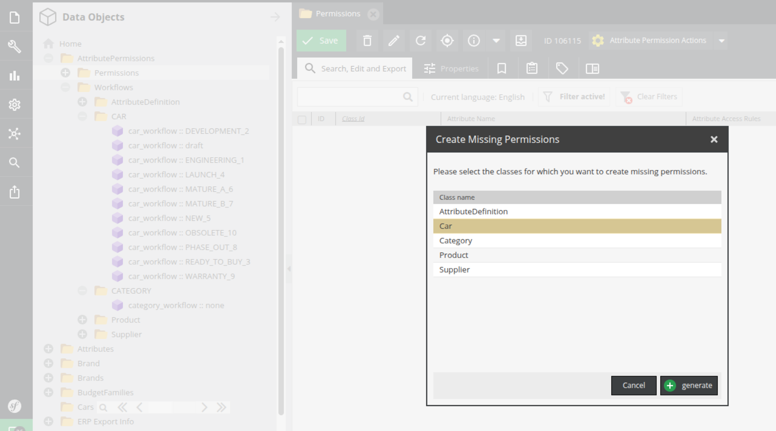
Task: Expand the Permissions folder
Action: 65,73
